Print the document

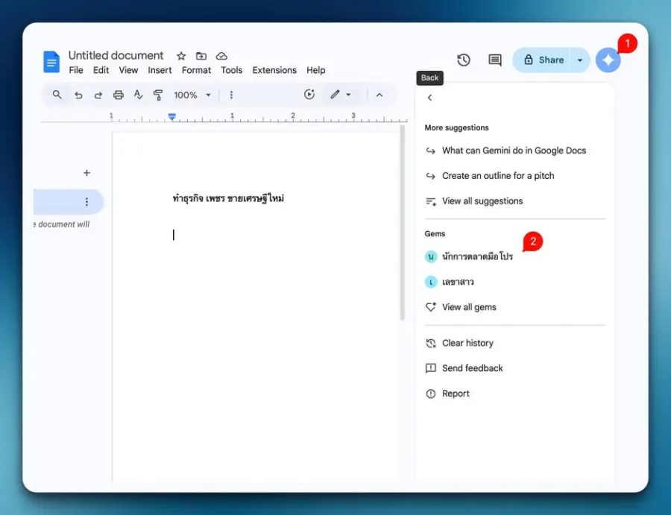click(118, 95)
